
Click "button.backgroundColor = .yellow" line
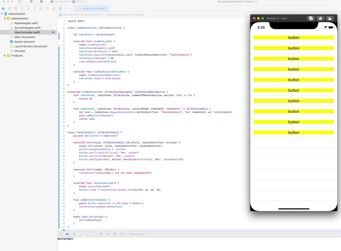(102, 149)
